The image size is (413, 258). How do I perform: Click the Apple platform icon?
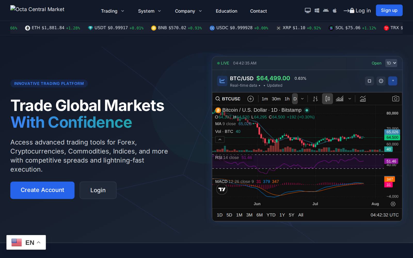[335, 11]
